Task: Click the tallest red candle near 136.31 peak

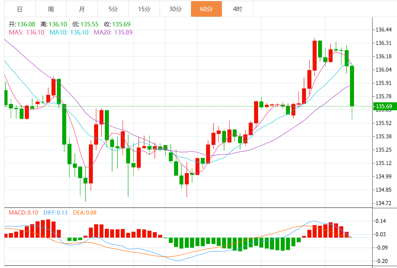Action: [314, 56]
